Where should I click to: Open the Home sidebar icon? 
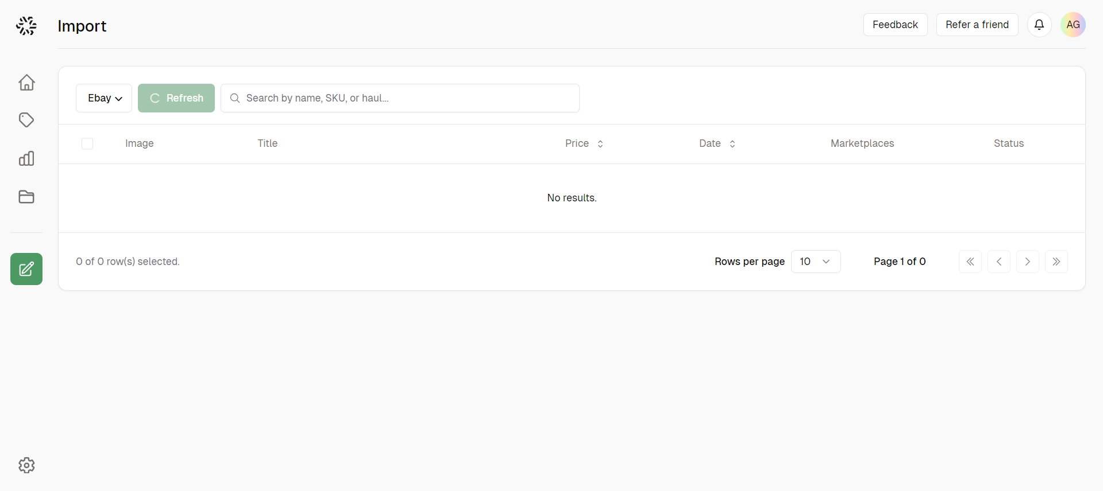pos(26,82)
